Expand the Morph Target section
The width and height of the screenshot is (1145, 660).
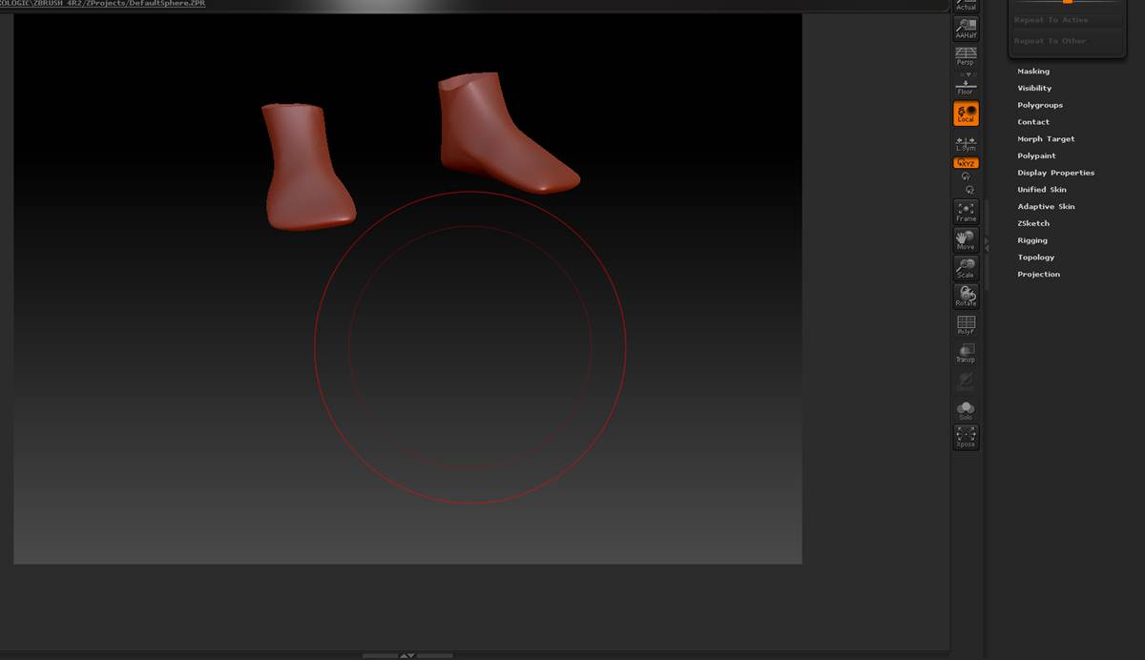coord(1047,139)
